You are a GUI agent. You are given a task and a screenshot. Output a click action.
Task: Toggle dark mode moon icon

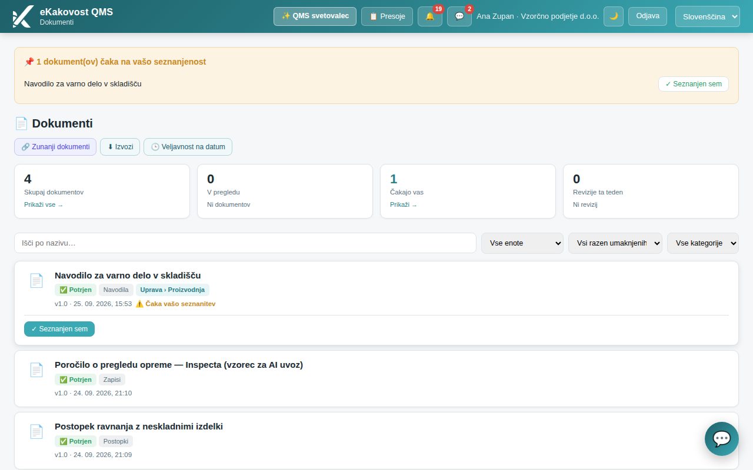click(614, 16)
